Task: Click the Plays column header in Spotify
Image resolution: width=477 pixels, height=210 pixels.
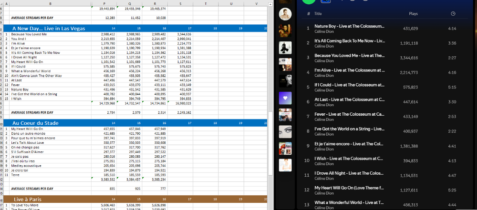Action: [413, 14]
